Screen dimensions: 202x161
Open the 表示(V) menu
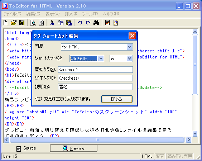52,14
